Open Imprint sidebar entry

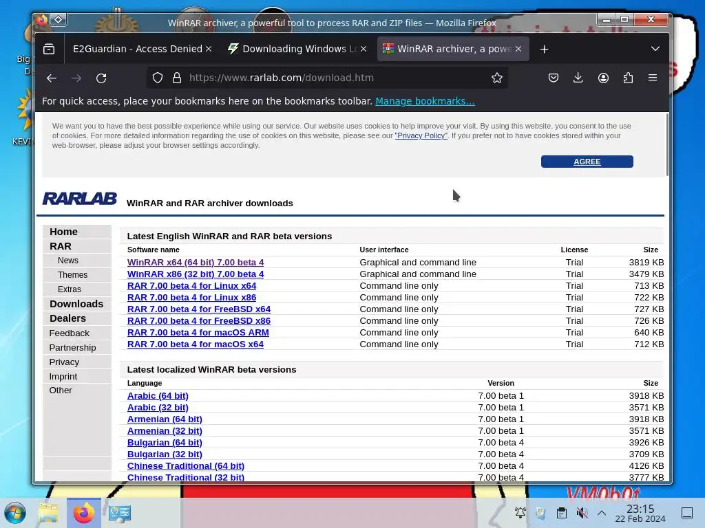[x=63, y=376]
